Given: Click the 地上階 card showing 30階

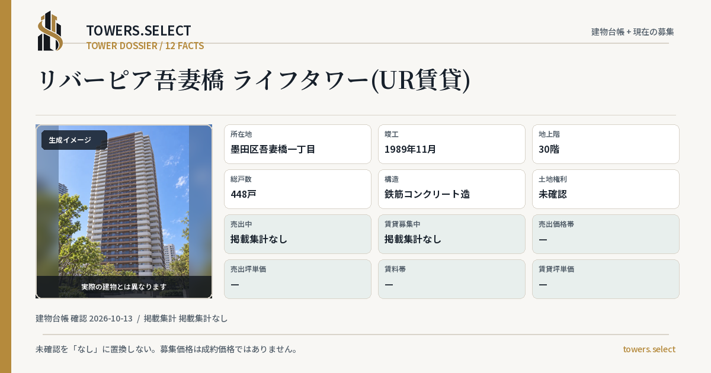Looking at the screenshot, I should [x=606, y=144].
